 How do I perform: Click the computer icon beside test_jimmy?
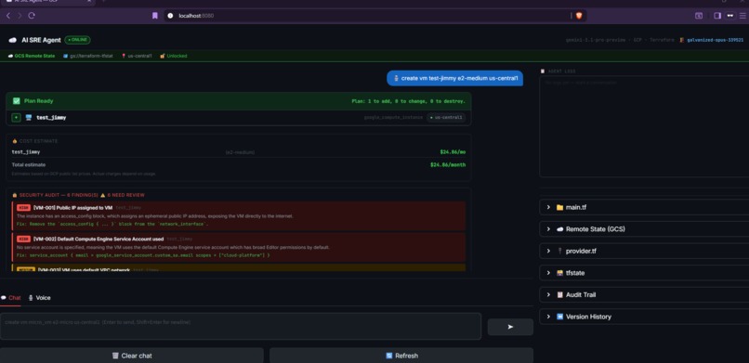(x=29, y=117)
